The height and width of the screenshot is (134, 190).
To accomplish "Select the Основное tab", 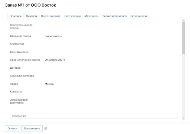I will tap(16, 16).
